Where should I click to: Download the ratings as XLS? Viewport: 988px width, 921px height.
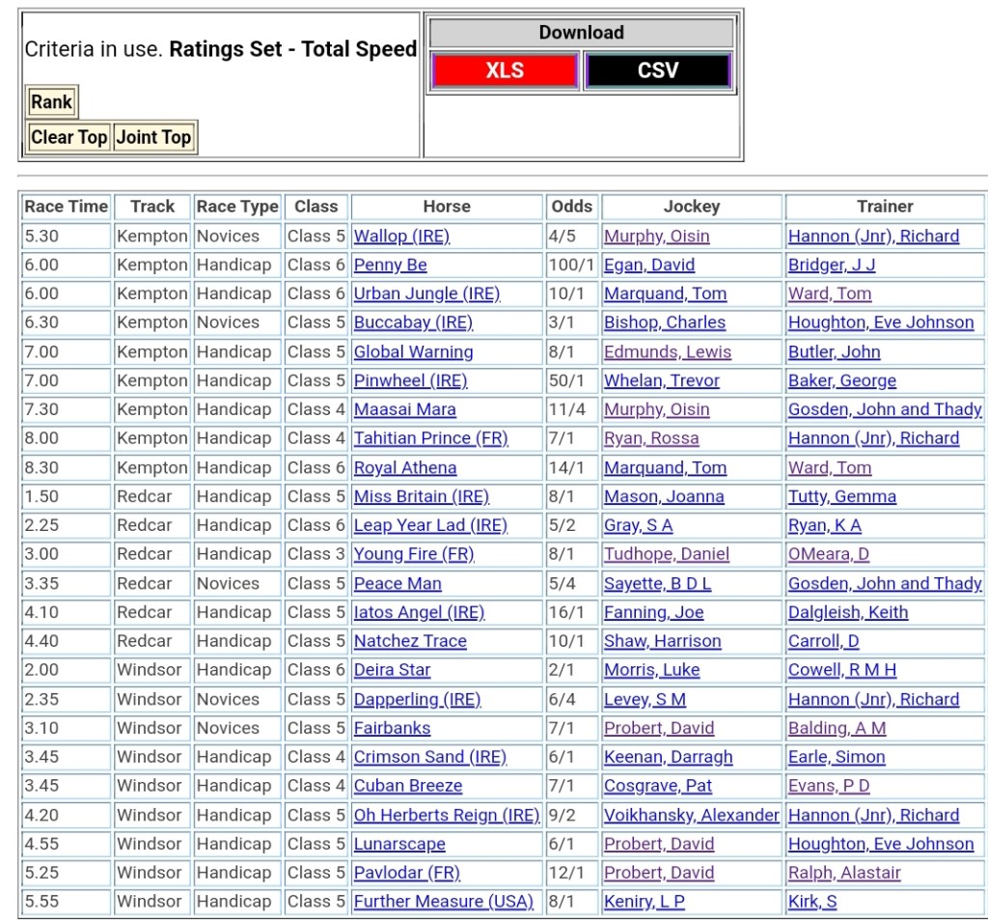(x=505, y=70)
